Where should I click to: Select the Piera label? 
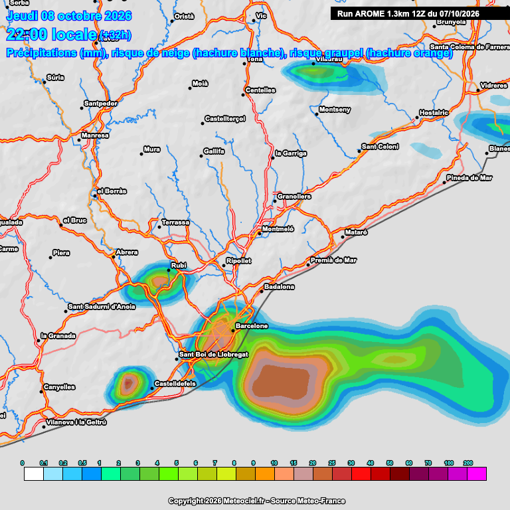(61, 253)
